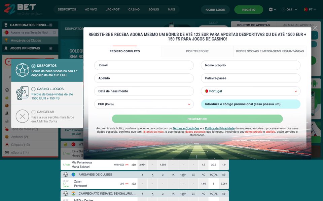
Task: Click the green Registo button in header
Action: [x=249, y=10]
